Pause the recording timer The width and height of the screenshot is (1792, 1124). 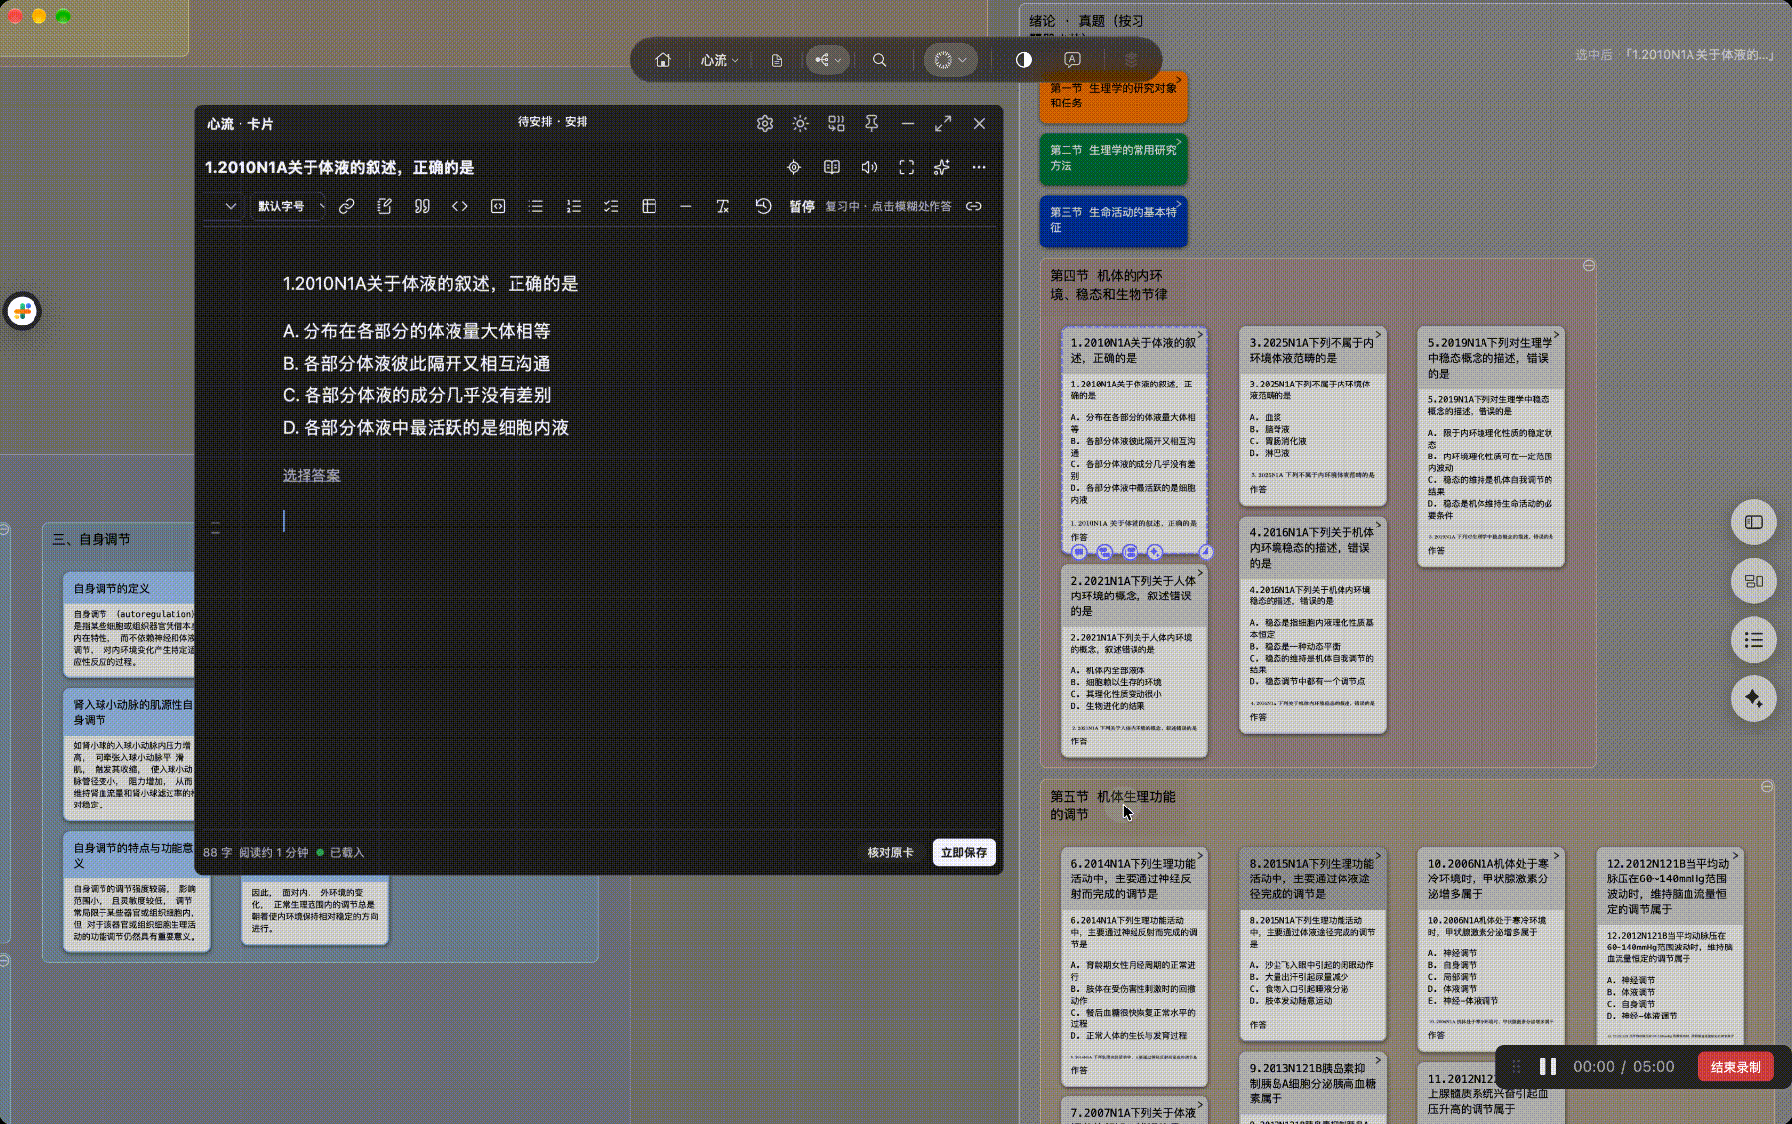tap(1548, 1066)
